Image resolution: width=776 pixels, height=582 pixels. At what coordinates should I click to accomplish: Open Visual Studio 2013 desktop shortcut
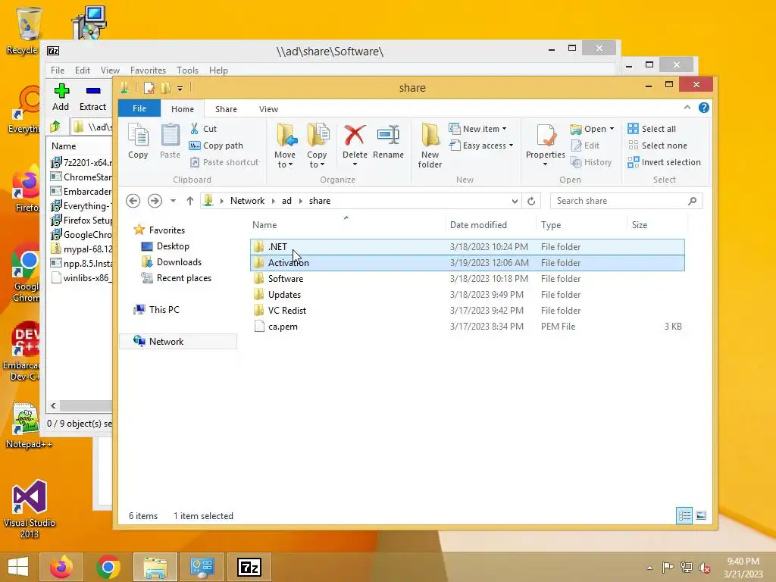[x=30, y=510]
